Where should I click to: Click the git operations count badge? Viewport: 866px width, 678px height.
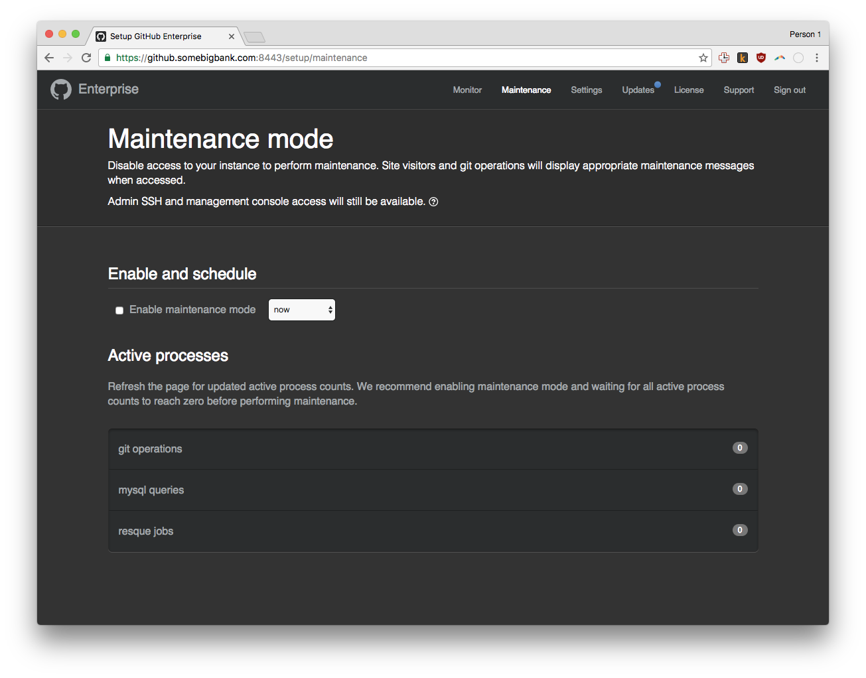[740, 448]
